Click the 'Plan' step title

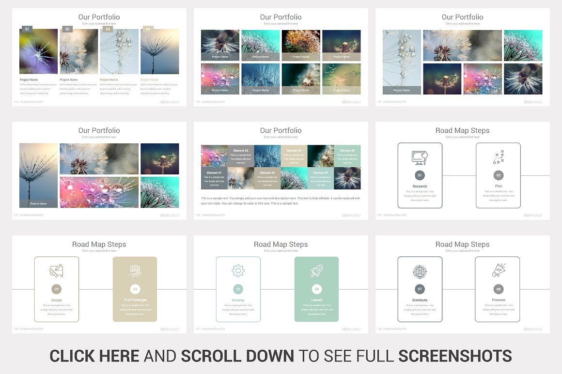point(498,186)
